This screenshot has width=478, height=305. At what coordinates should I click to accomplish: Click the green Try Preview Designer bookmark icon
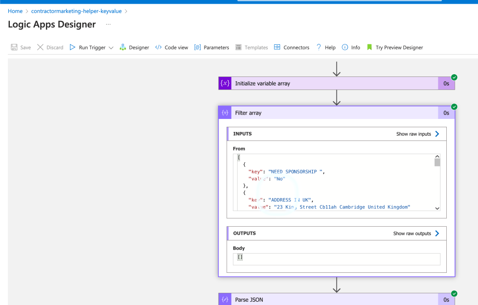pyautogui.click(x=370, y=47)
